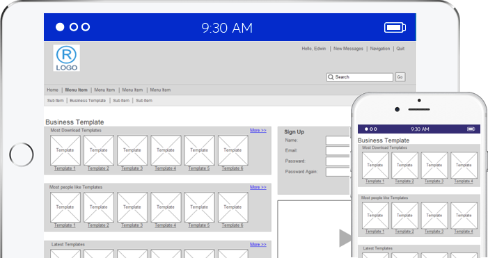Click More >> in Most people like Templates
Viewport: 488px width, 258px height.
[258, 187]
